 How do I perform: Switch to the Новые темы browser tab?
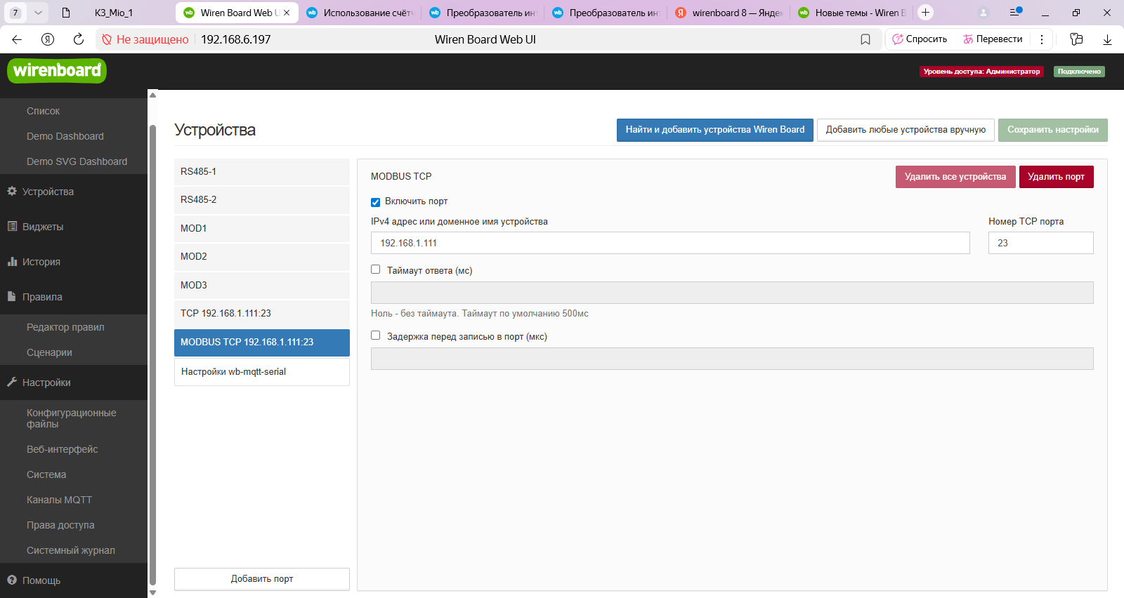tap(853, 13)
